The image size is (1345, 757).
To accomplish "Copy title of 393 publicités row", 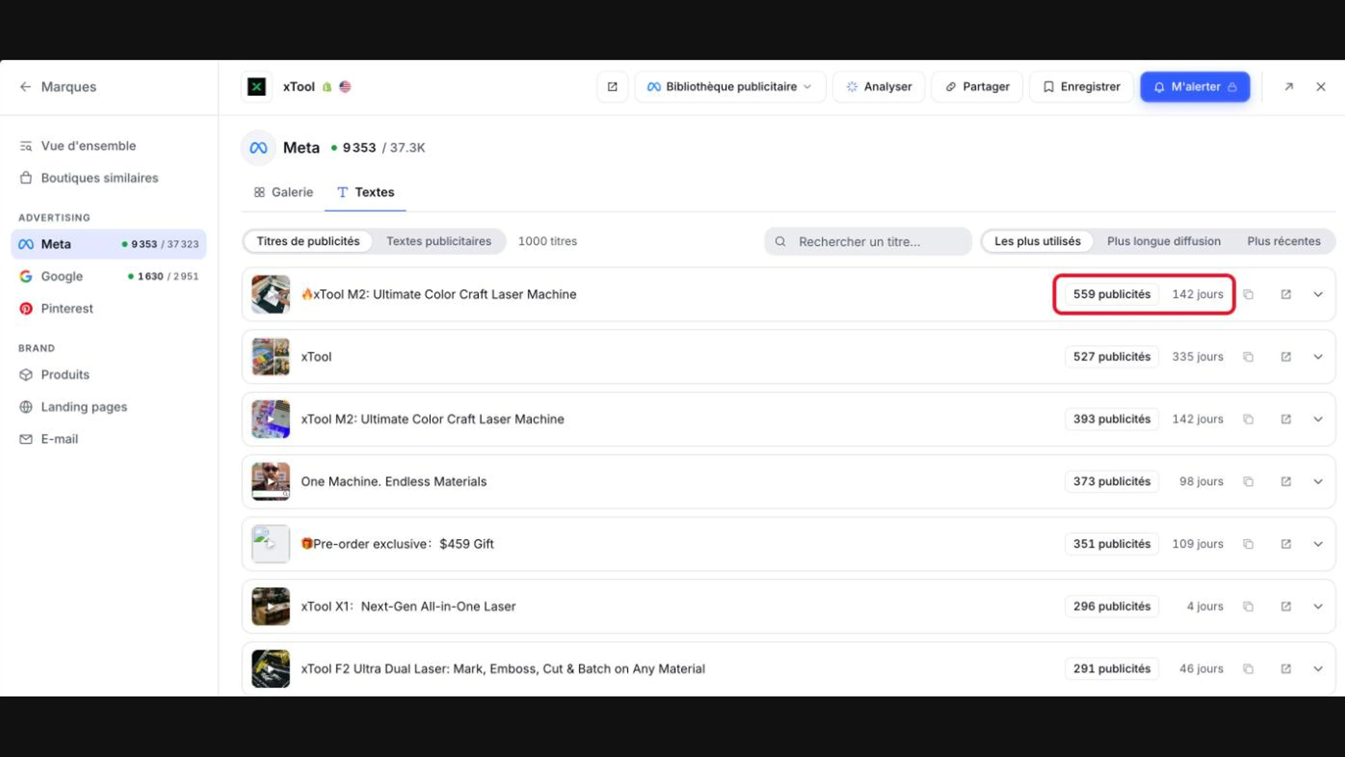I will [1248, 420].
